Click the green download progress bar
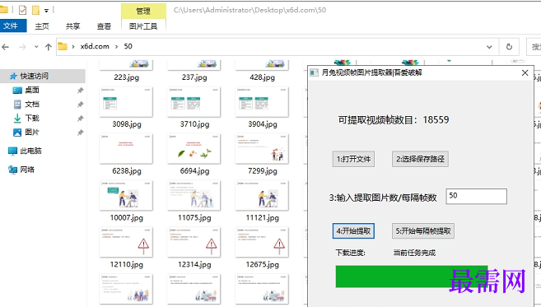Image resolution: width=541 pixels, height=307 pixels. pyautogui.click(x=412, y=277)
